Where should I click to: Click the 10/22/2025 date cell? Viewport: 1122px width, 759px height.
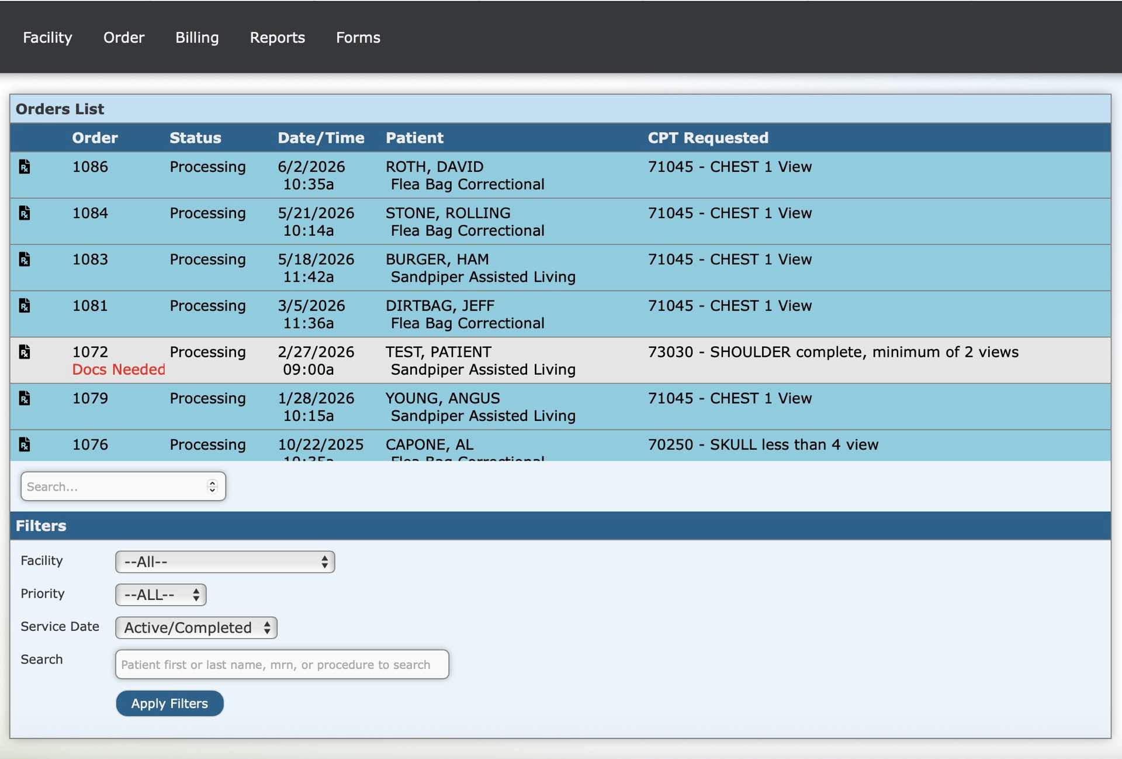pyautogui.click(x=321, y=444)
